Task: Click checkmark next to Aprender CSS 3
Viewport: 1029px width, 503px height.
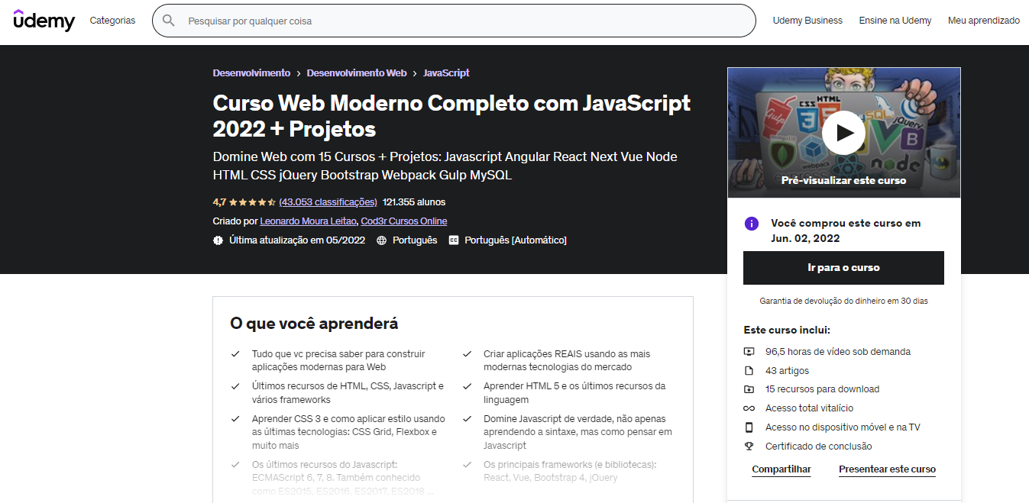Action: 235,419
